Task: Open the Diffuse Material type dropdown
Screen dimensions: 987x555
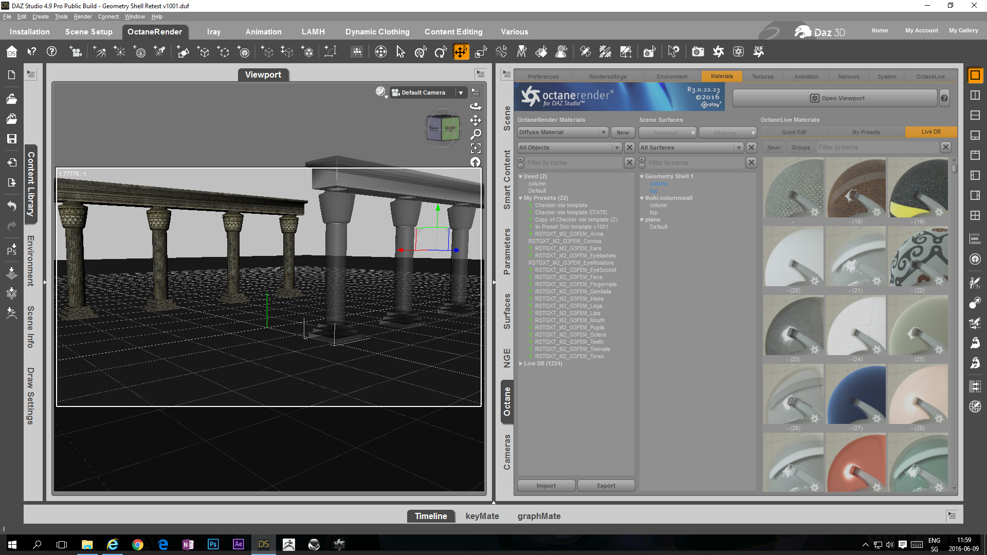Action: coord(562,132)
